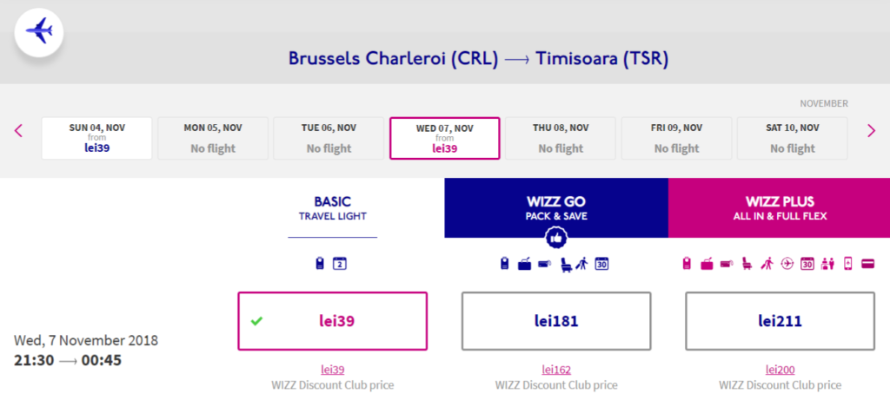Select the Basic lei39 fare box

332,321
